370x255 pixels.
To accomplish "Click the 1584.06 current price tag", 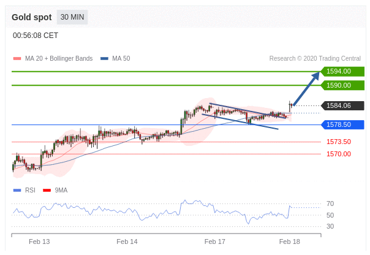I will tap(342, 105).
